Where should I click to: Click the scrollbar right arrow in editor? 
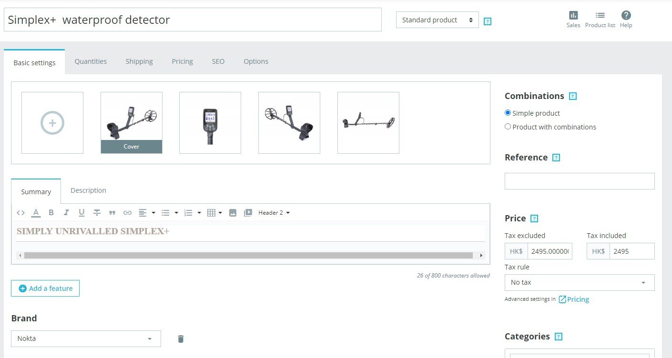(481, 256)
